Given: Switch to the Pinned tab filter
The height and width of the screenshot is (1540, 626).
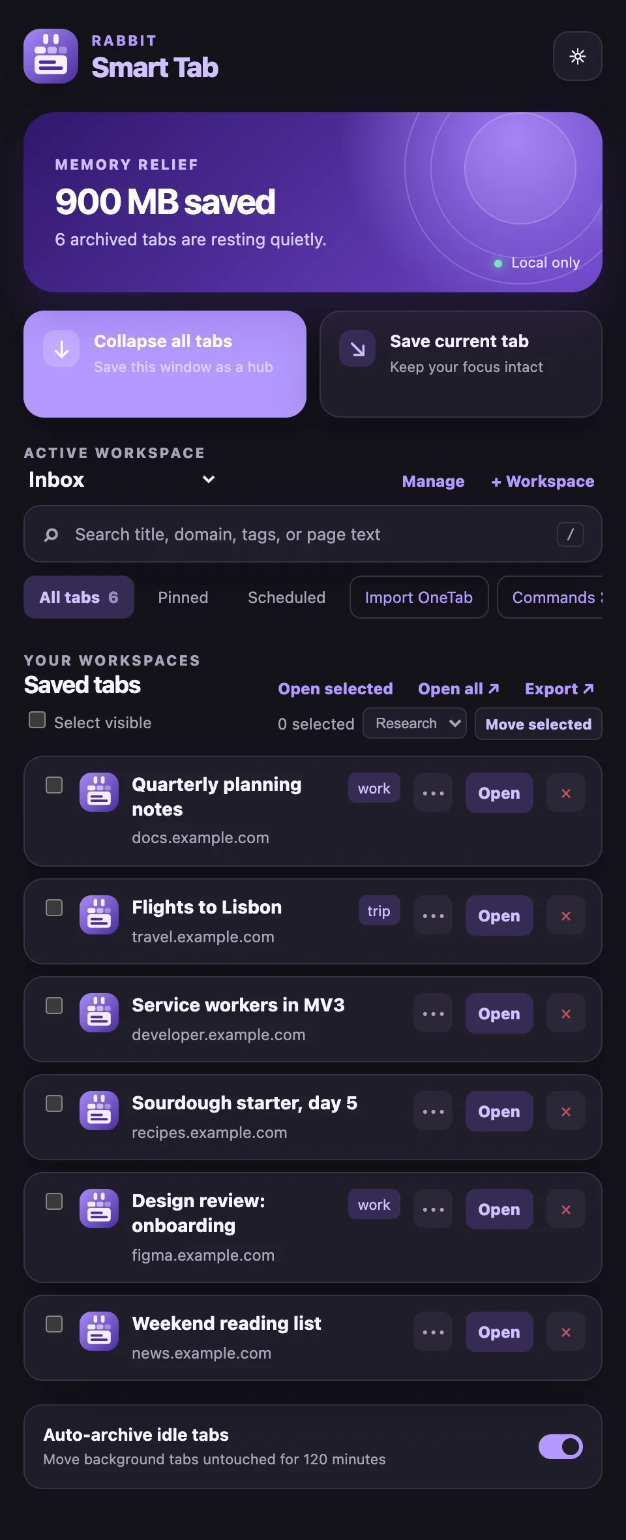Looking at the screenshot, I should tap(183, 597).
